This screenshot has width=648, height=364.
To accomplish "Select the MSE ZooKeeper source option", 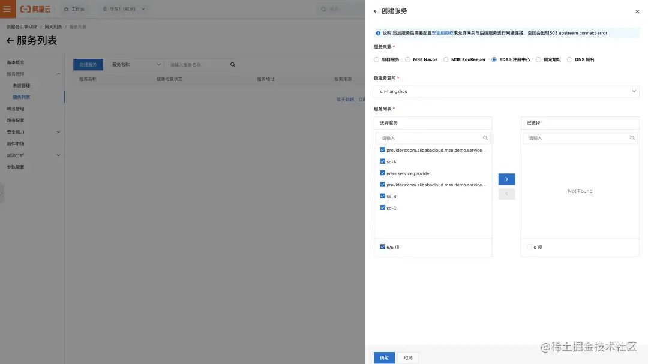I will pos(446,59).
